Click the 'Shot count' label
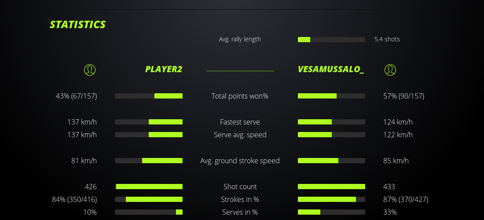This screenshot has width=484, height=220. click(x=240, y=187)
